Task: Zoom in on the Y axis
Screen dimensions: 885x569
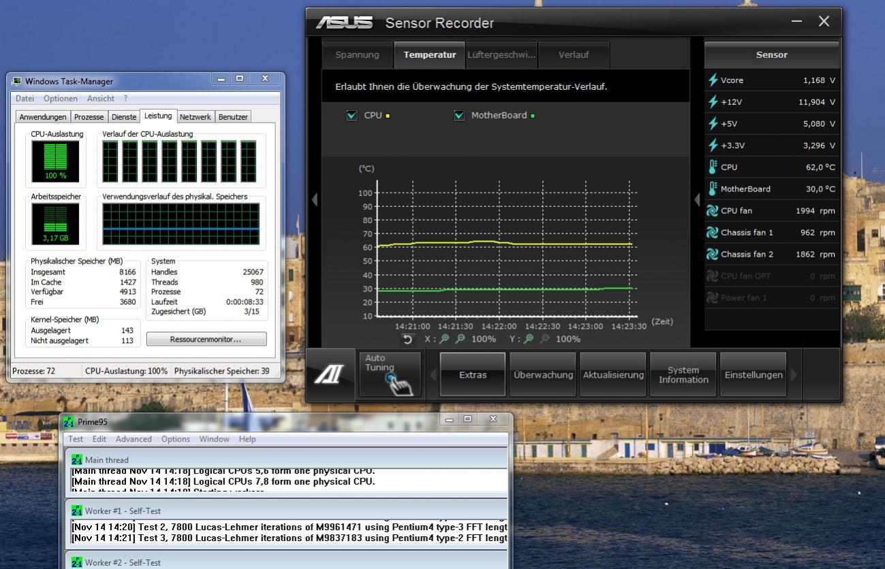Action: pos(528,339)
